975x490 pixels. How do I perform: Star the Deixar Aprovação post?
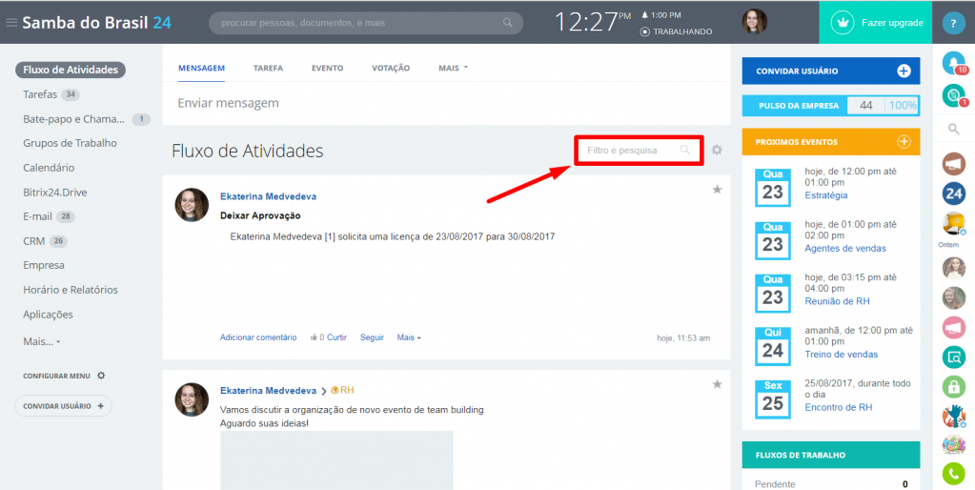(x=717, y=190)
